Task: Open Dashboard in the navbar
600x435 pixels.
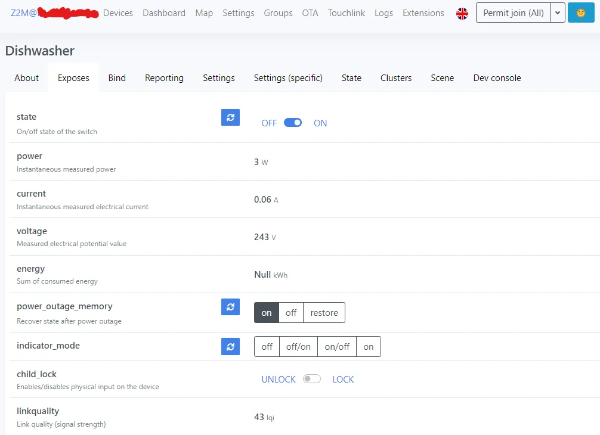Action: [x=164, y=13]
